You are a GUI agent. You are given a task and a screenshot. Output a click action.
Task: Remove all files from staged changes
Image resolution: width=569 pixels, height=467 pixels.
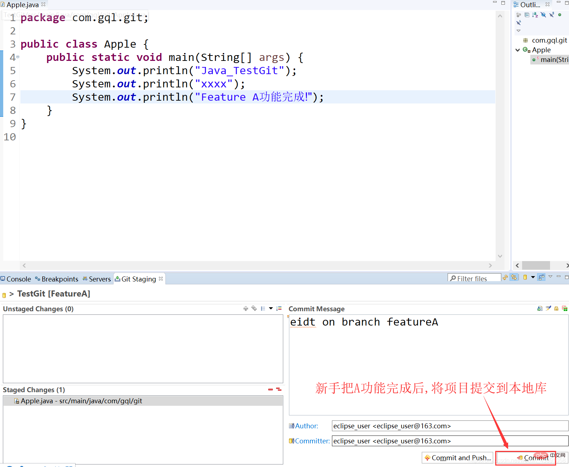click(x=279, y=389)
